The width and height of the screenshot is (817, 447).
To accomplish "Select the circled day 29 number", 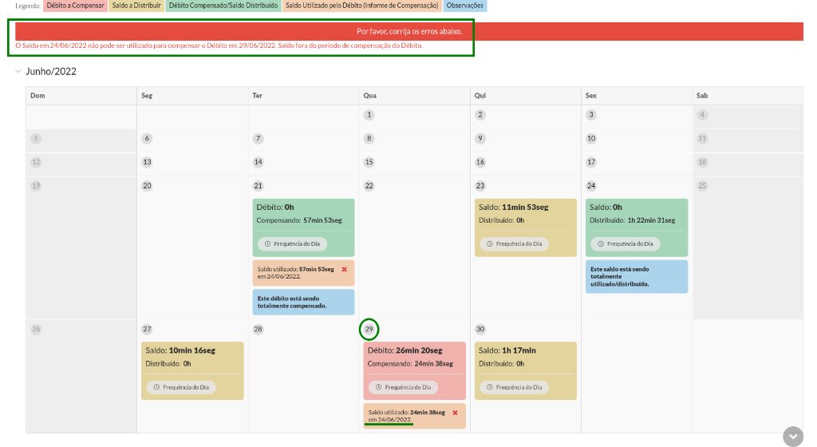I will [x=369, y=329].
